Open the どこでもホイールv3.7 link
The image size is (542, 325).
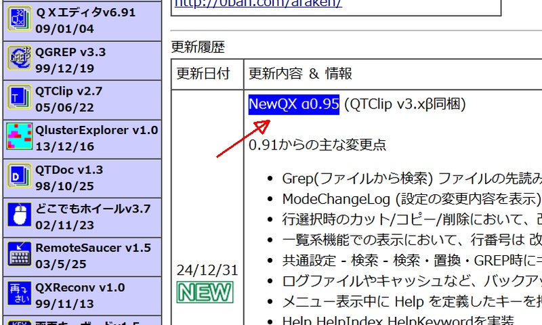pyautogui.click(x=93, y=209)
